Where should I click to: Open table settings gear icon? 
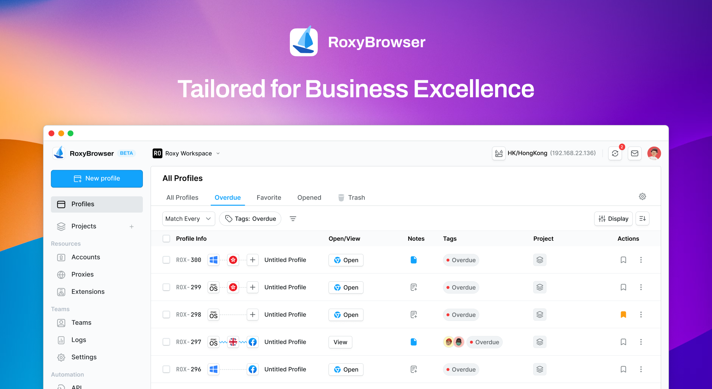tap(642, 197)
